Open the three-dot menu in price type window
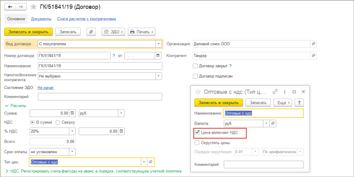The width and height of the screenshot is (354, 177). (285, 92)
